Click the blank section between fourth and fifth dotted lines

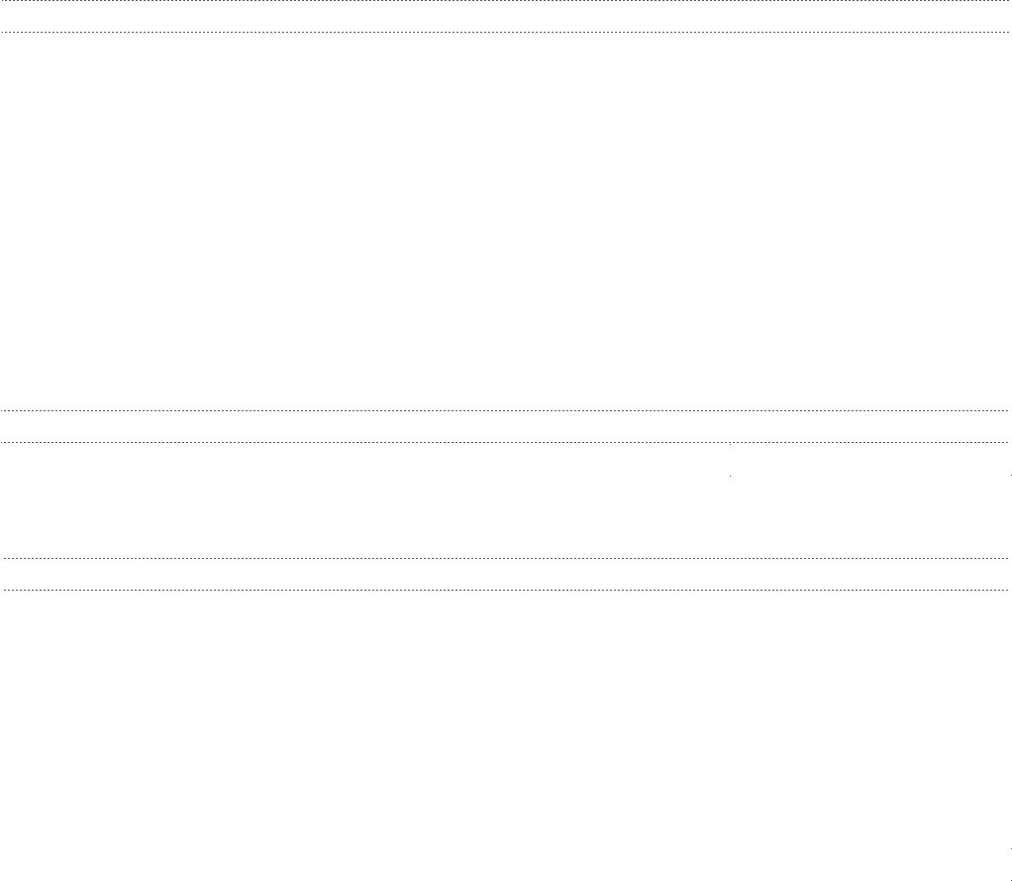click(396, 500)
